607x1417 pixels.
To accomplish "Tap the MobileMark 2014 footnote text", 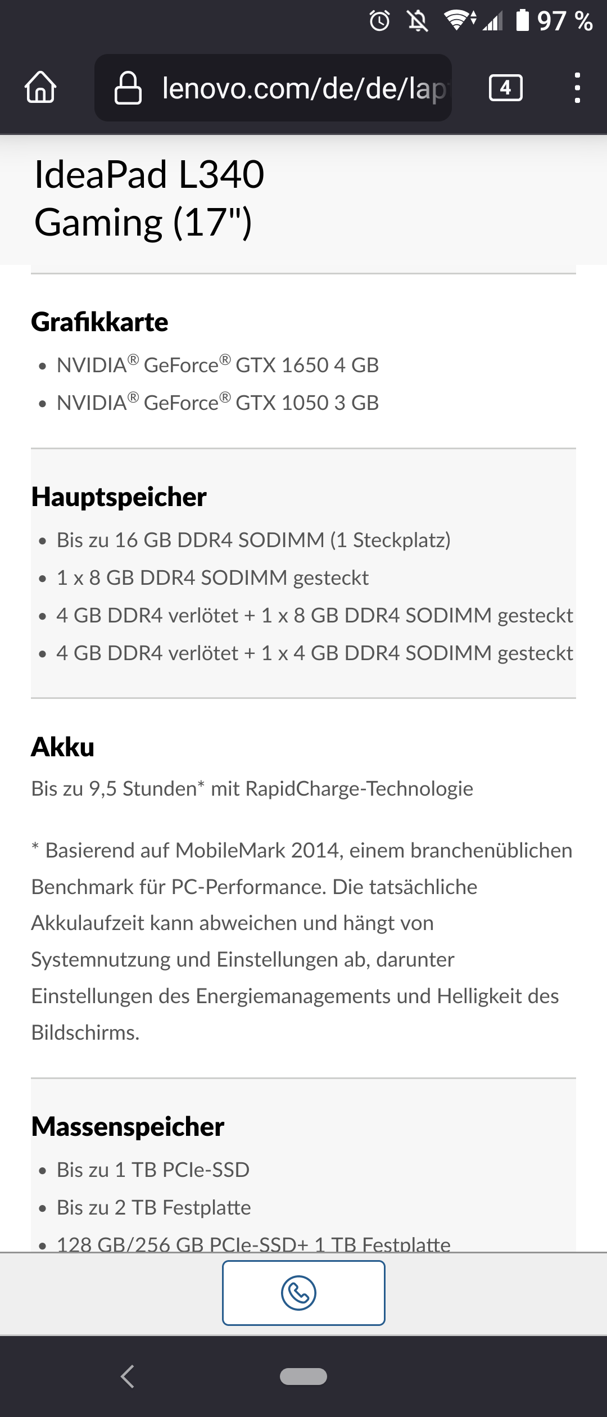I will 302,941.
